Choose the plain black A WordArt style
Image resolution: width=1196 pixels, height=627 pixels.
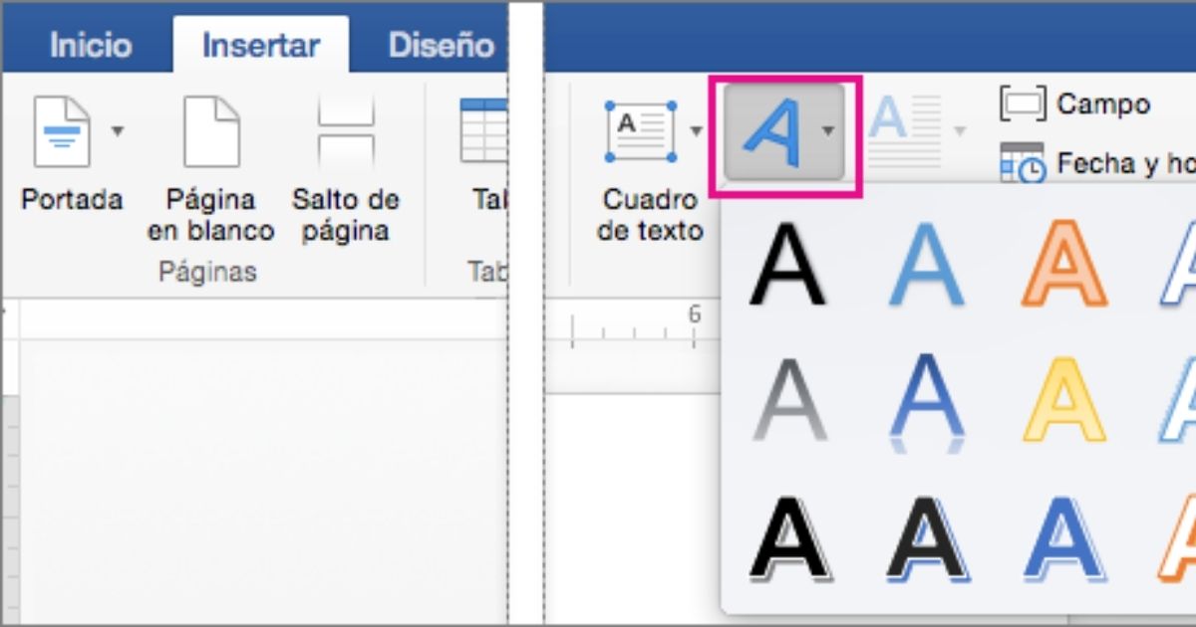[787, 265]
